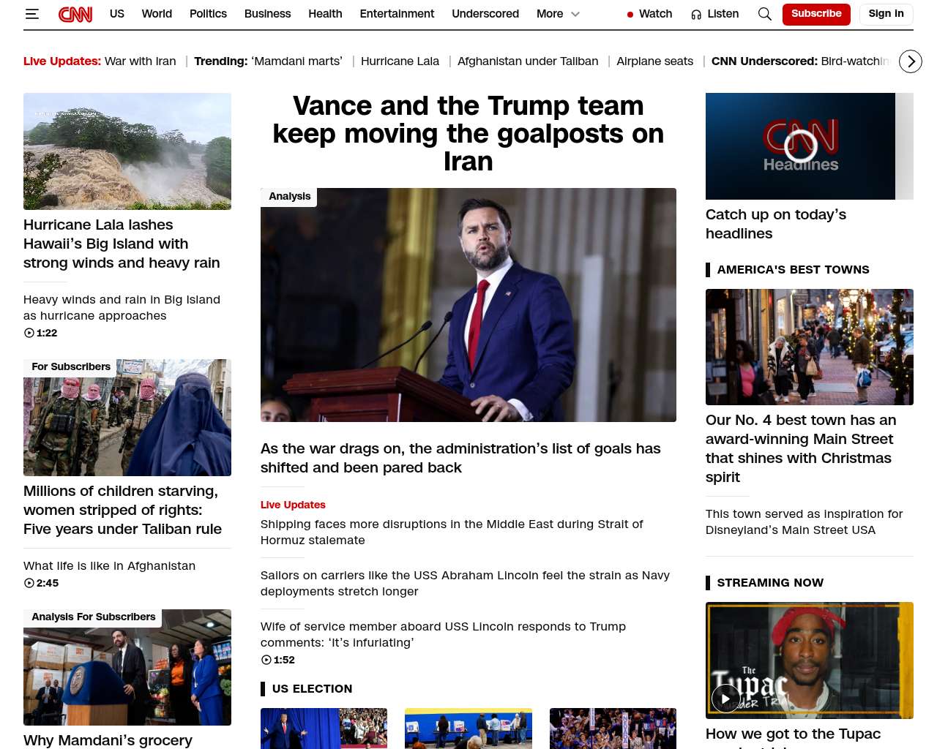Read How we got to the Tupac story
This screenshot has width=937, height=749.
(793, 737)
